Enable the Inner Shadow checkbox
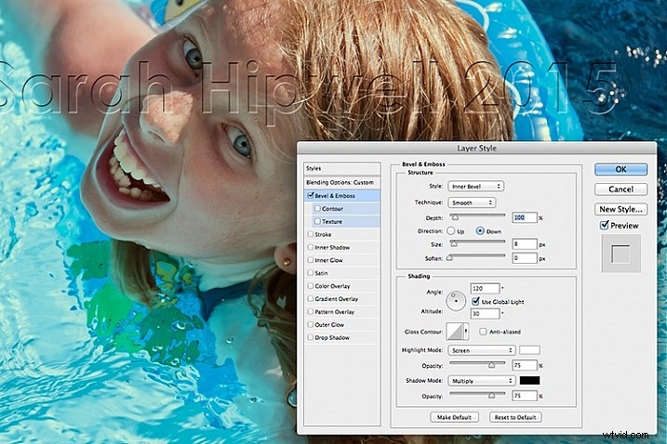 (310, 247)
